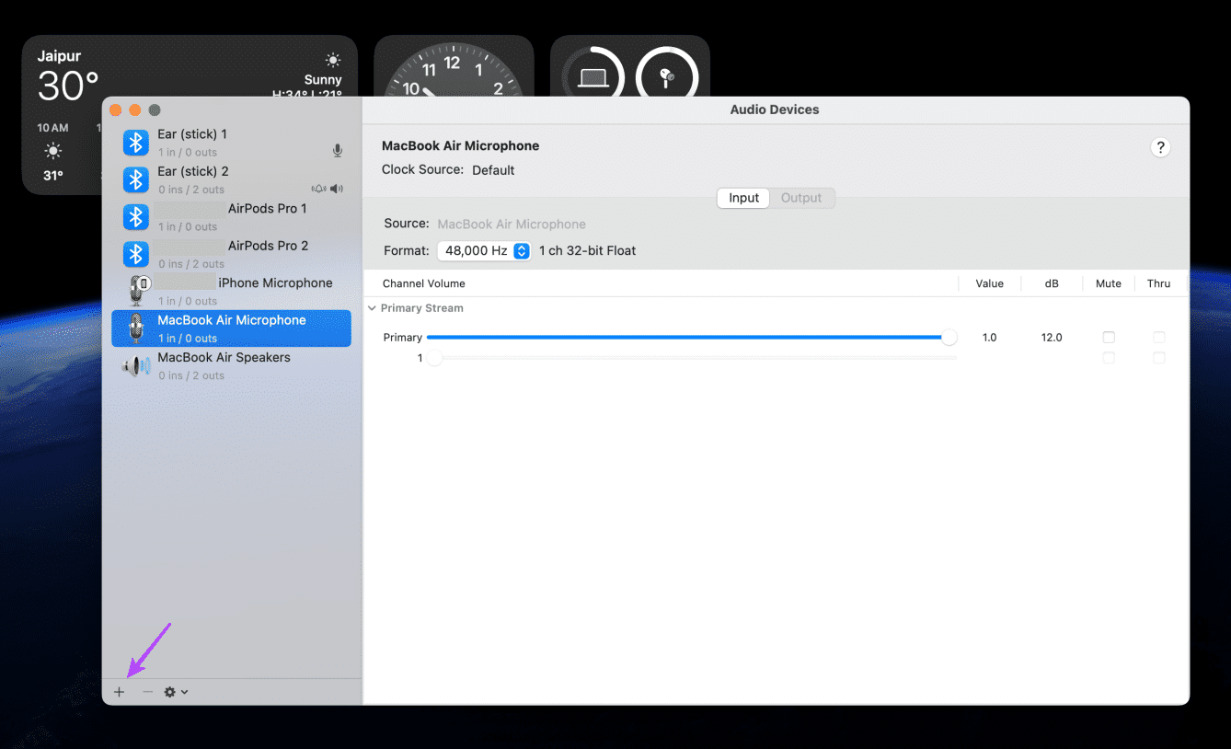The height and width of the screenshot is (749, 1231).
Task: Switch to the Output tab
Action: [801, 198]
